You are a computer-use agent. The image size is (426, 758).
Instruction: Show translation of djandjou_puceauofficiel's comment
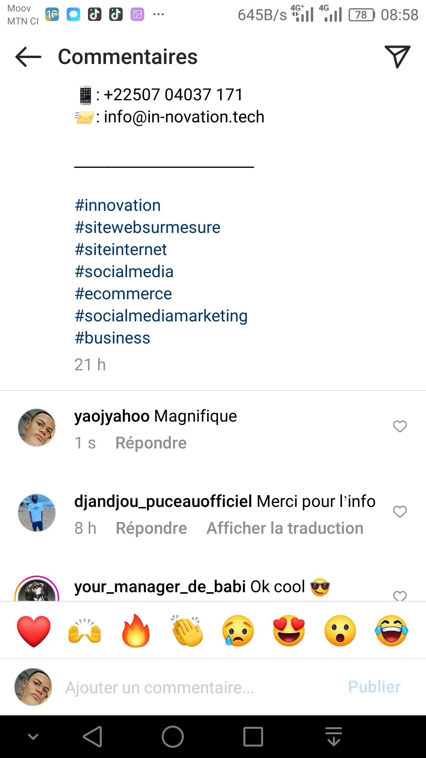pyautogui.click(x=285, y=528)
